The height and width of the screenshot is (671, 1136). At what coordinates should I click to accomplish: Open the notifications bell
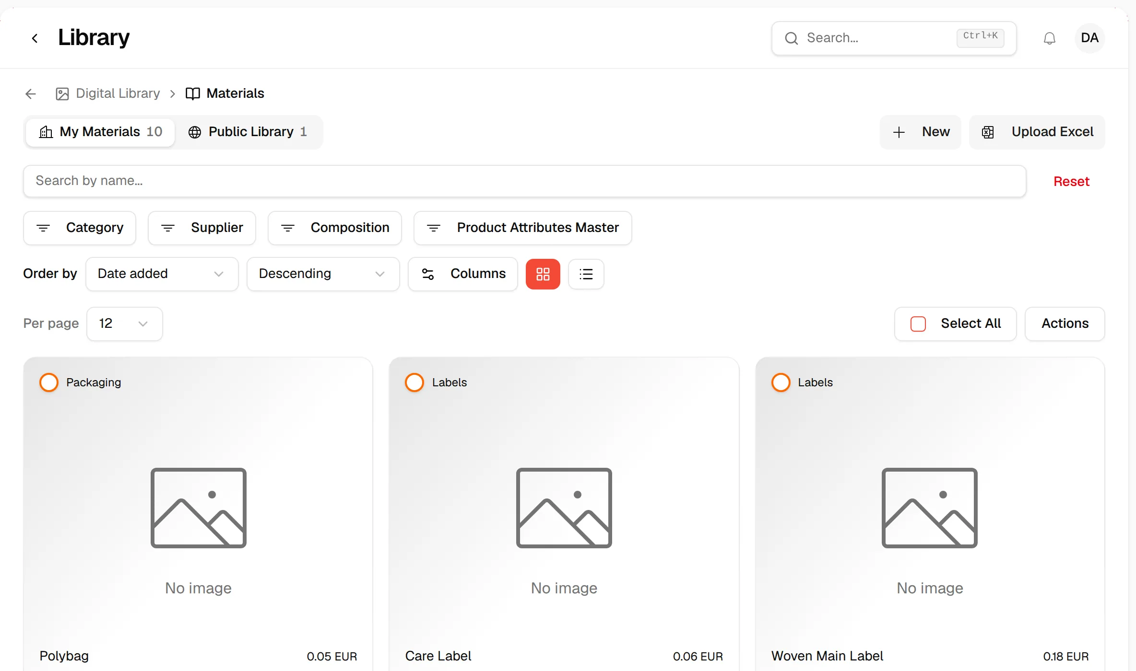click(x=1050, y=38)
